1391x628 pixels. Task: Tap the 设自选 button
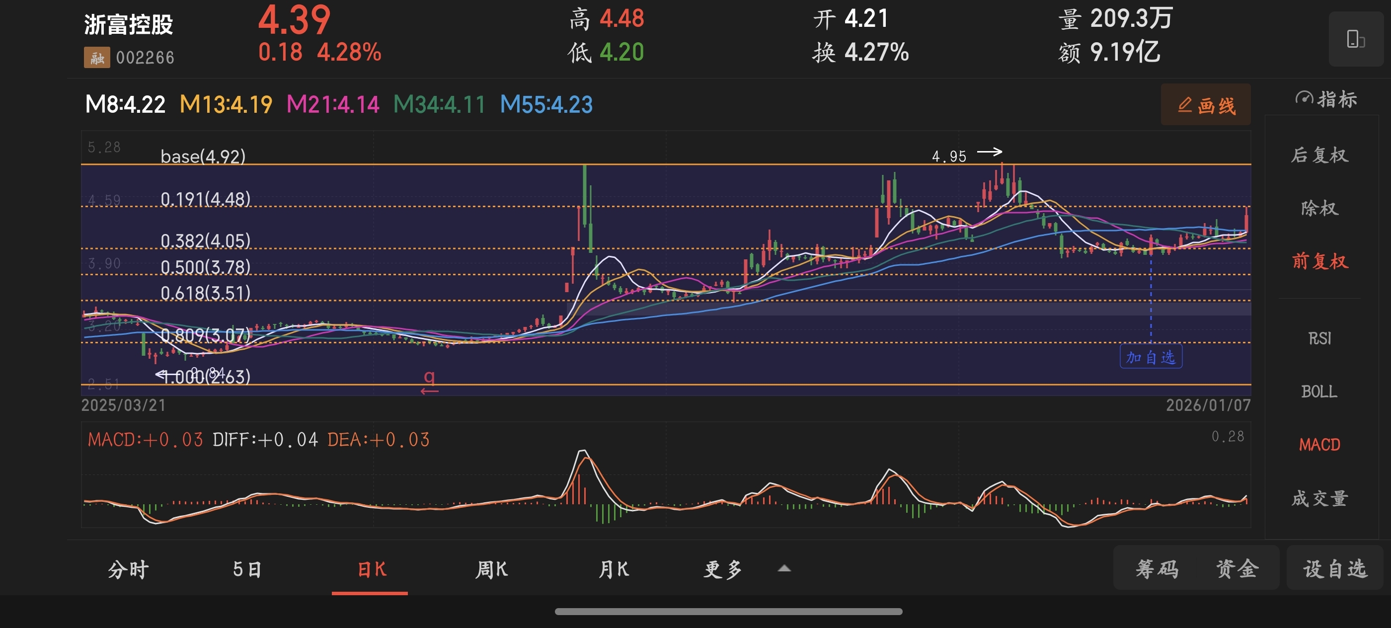click(1335, 568)
